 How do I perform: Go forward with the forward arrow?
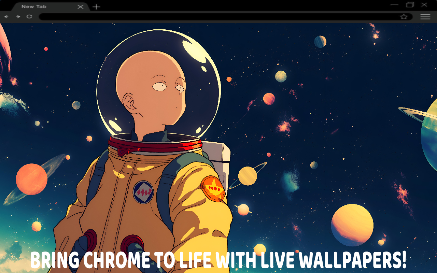18,17
